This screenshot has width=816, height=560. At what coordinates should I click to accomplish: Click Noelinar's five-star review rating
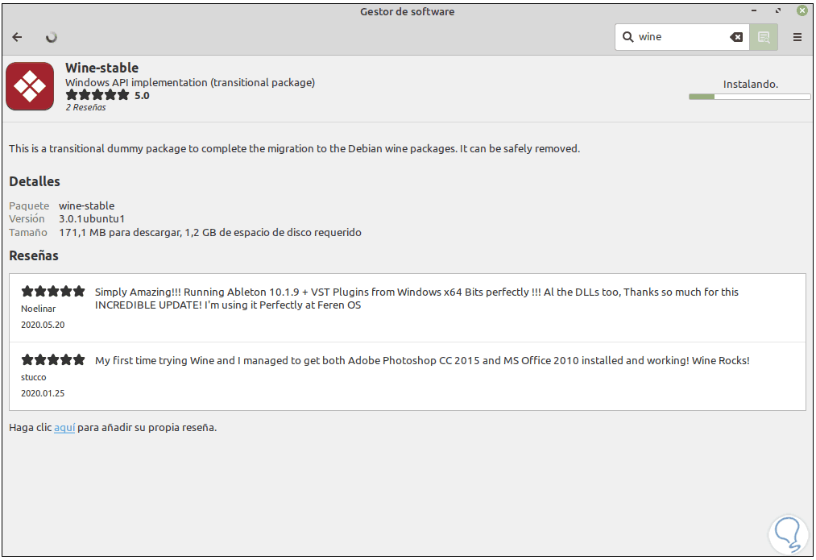click(x=53, y=292)
